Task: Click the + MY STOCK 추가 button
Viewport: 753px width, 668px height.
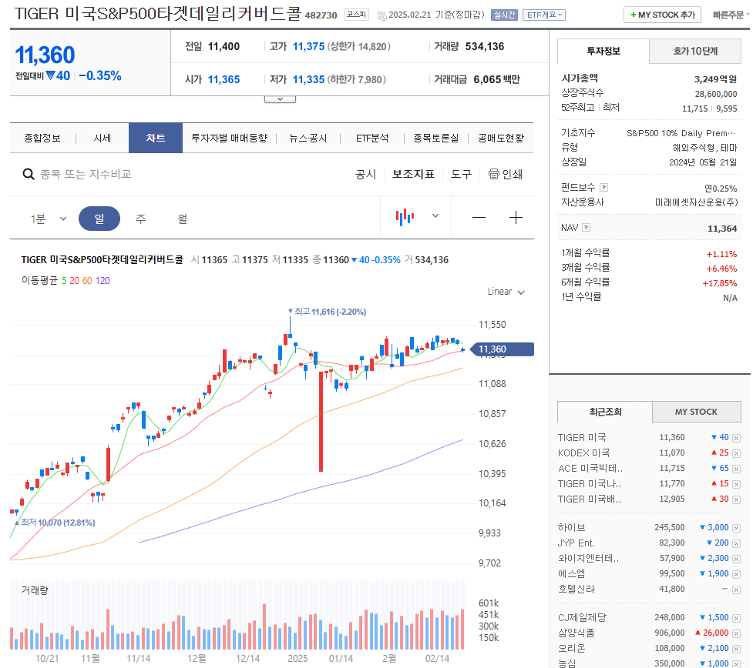Action: 661,14
